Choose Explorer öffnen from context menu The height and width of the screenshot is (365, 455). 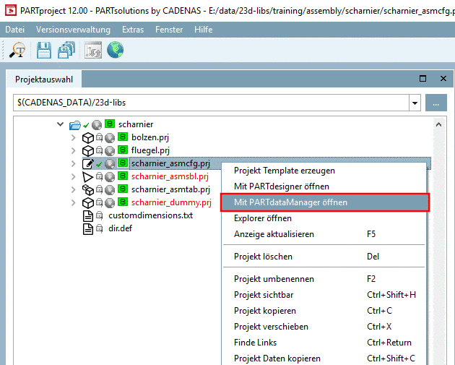[324, 218]
